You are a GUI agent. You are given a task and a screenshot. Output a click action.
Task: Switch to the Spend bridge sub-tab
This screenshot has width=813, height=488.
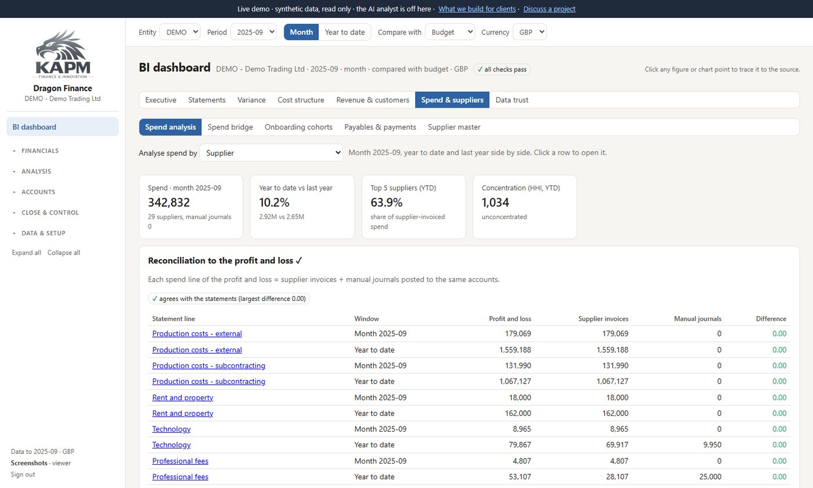(230, 127)
